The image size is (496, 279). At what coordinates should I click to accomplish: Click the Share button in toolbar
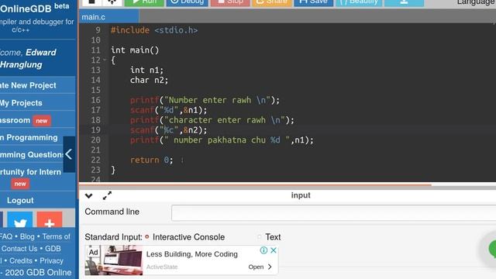click(x=272, y=2)
